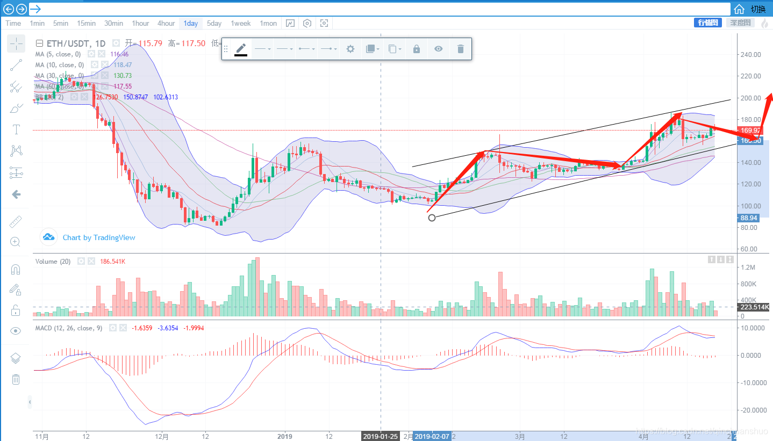
Task: Select the 1day interval
Action: click(190, 23)
